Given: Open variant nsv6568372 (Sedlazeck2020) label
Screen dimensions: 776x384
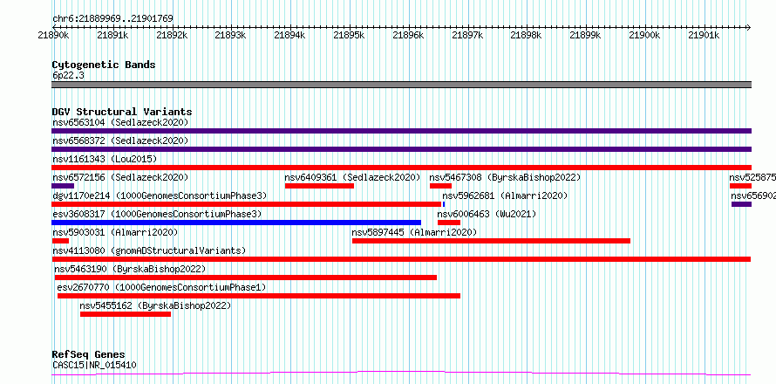Looking at the screenshot, I should pyautogui.click(x=120, y=141).
